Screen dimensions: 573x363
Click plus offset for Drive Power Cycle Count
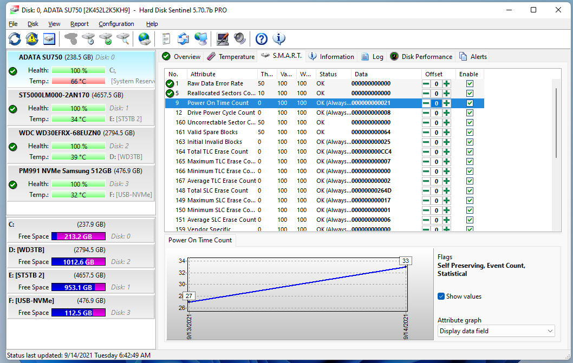[x=446, y=113]
